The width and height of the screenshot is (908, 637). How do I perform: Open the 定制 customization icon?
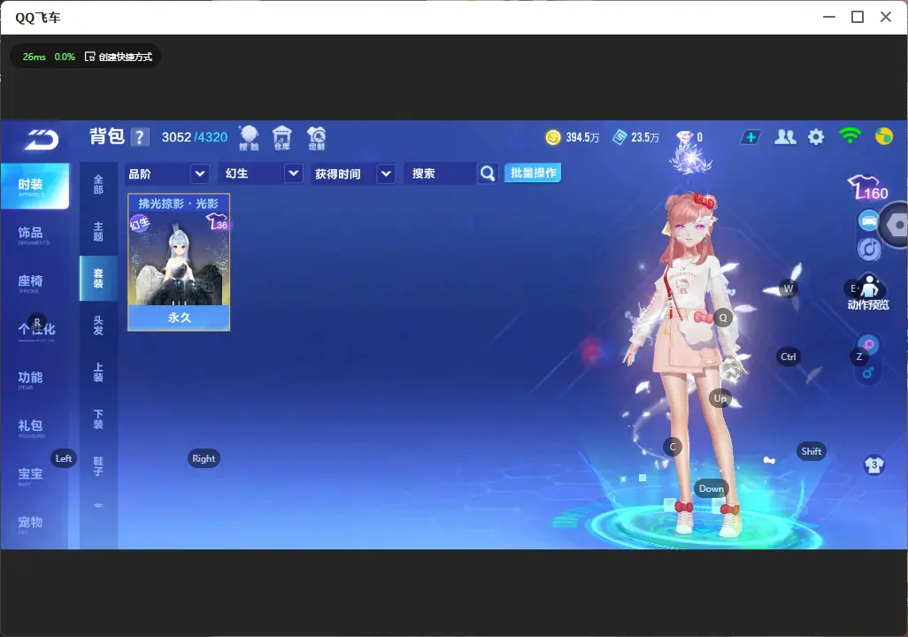(316, 138)
